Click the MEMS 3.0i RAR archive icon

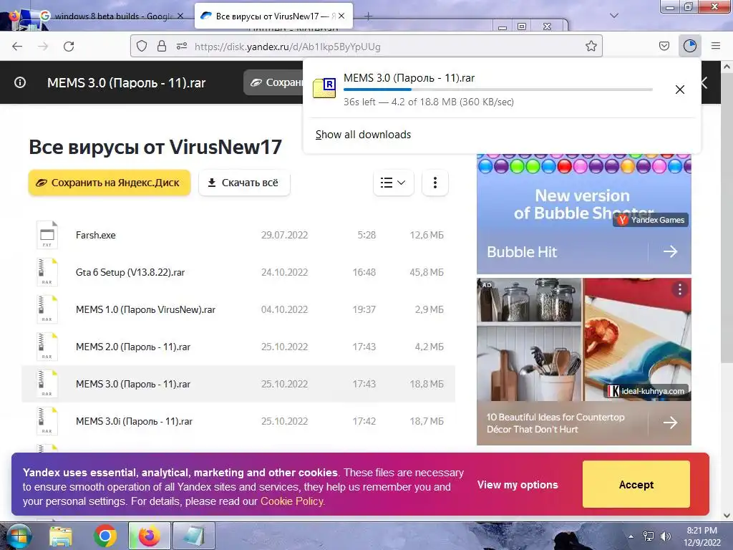click(47, 421)
